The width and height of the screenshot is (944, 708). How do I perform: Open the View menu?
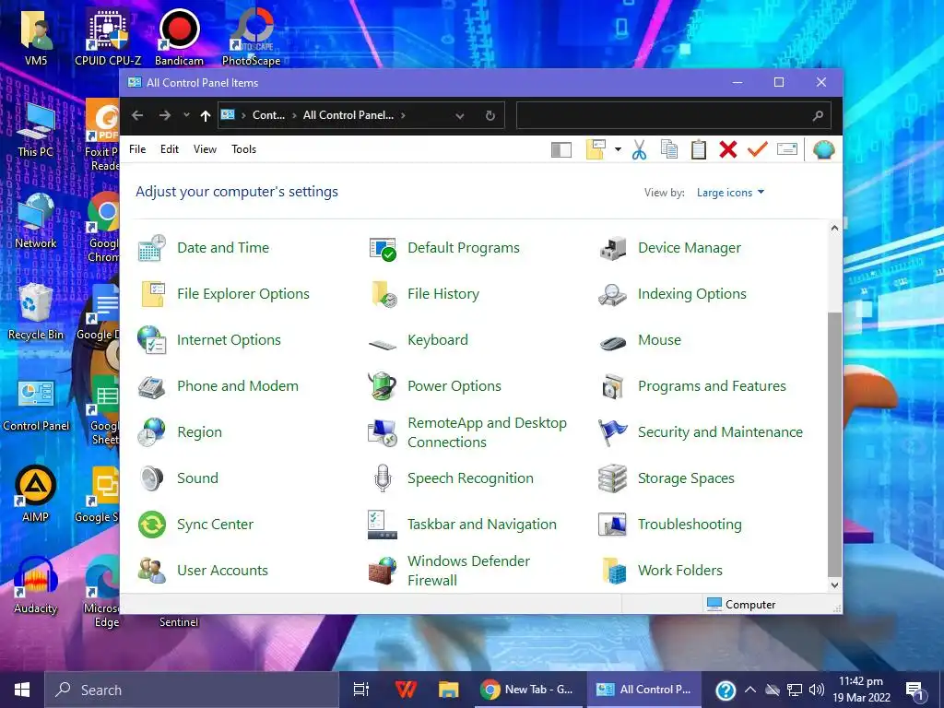click(x=205, y=149)
